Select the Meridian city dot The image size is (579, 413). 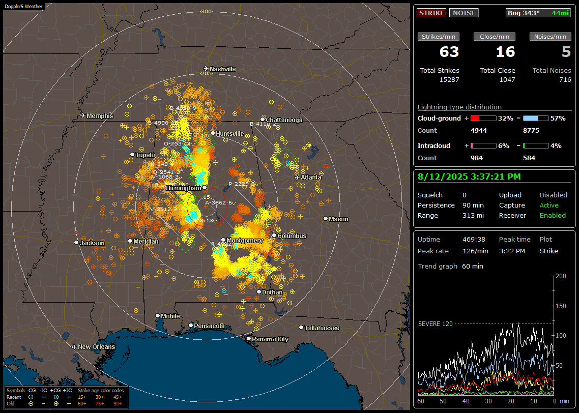130,241
